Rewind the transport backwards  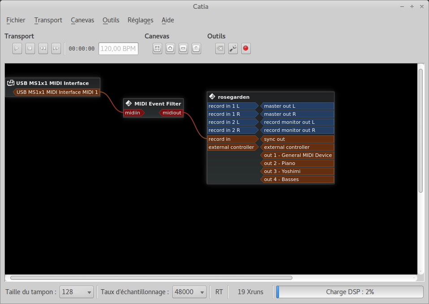click(x=43, y=48)
